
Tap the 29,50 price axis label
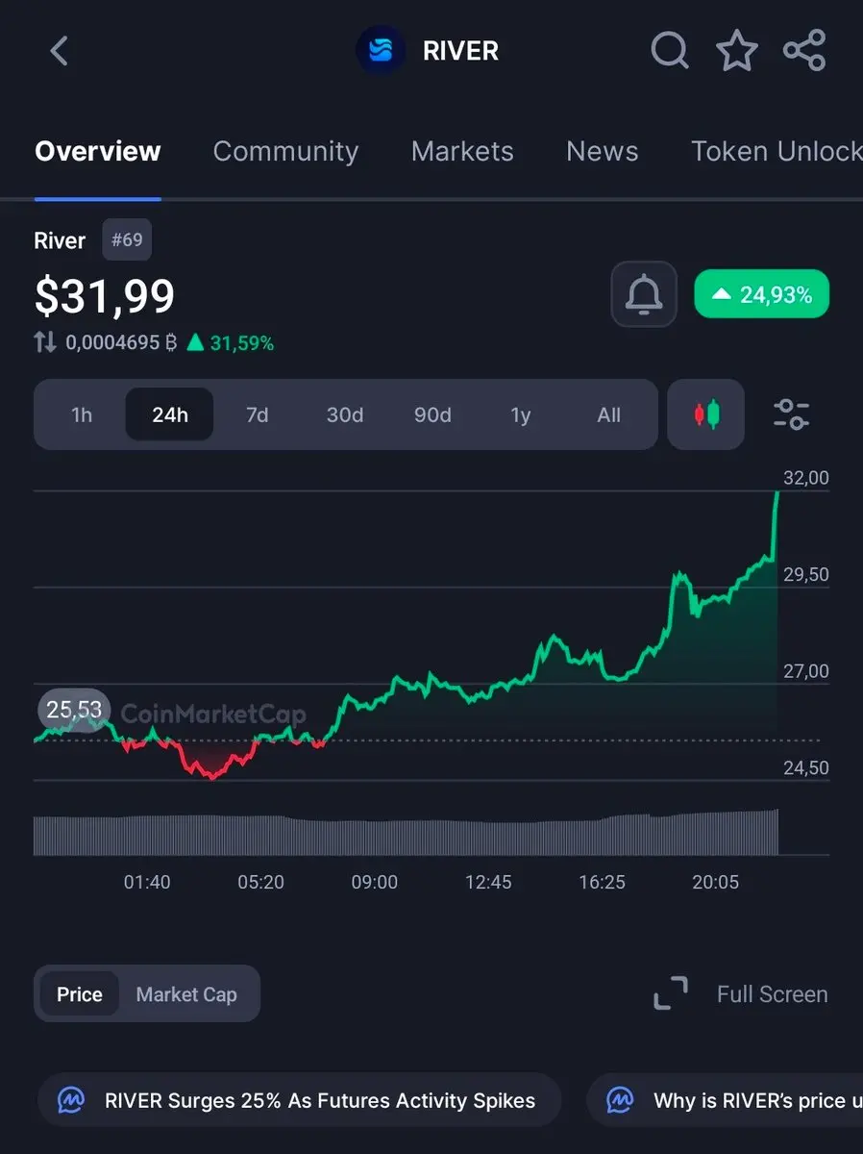pos(806,575)
